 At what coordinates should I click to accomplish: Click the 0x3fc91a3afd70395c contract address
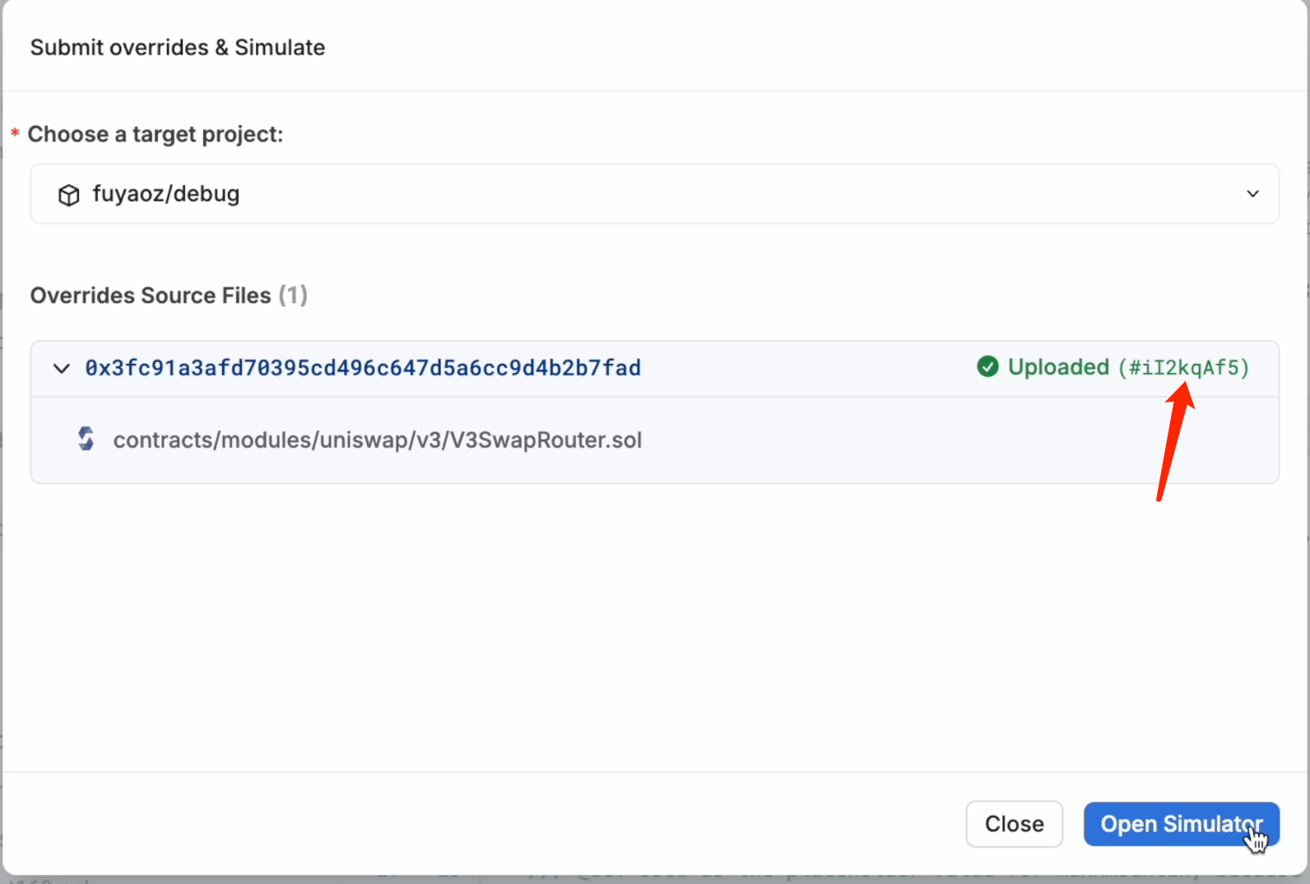(363, 368)
